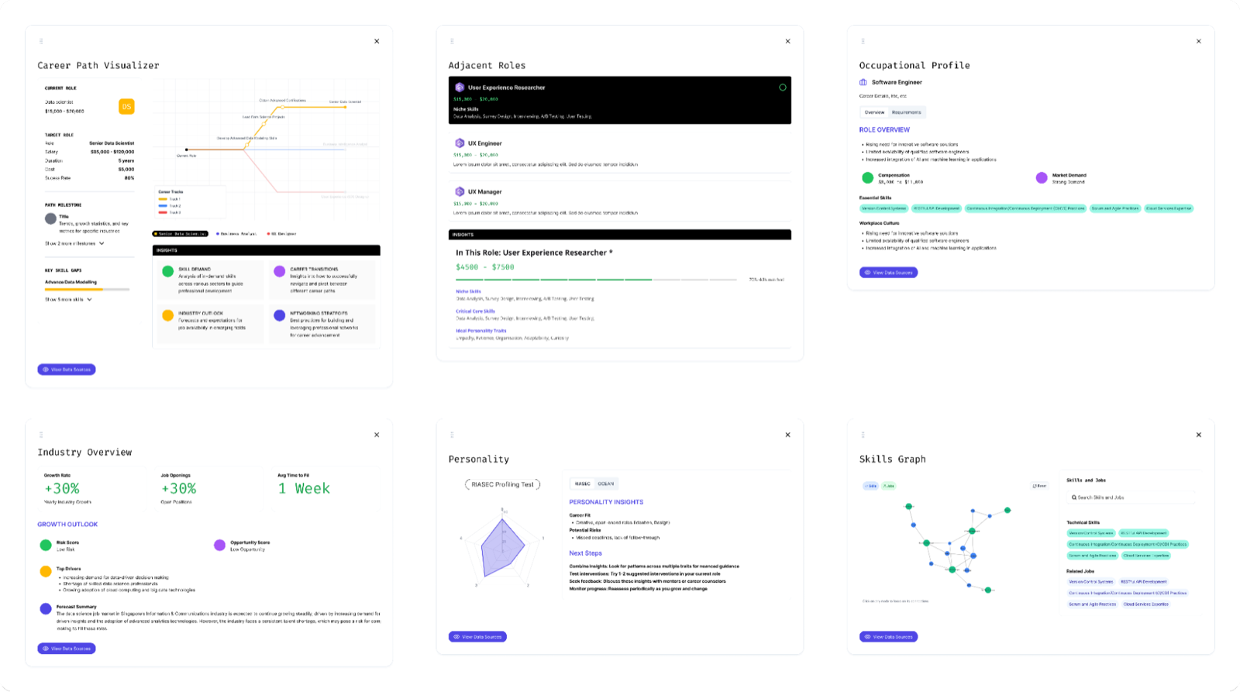Click the +30% Growth Rate value

pos(62,489)
